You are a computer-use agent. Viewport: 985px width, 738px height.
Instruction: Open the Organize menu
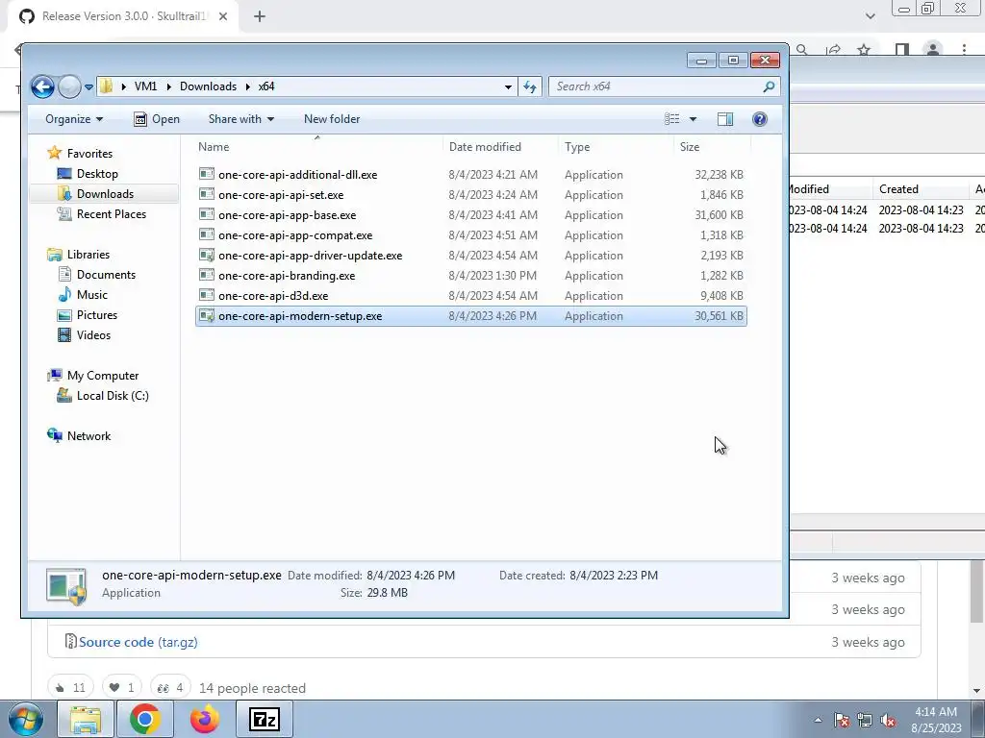coord(74,119)
